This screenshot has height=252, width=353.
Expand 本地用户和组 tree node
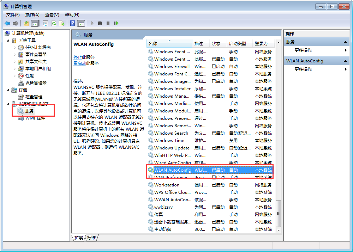14,69
